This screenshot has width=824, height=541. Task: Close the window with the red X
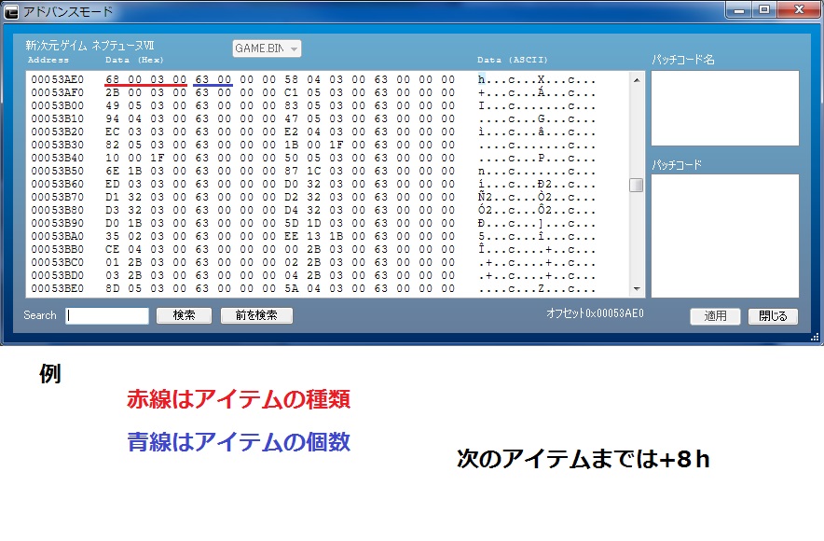click(797, 9)
